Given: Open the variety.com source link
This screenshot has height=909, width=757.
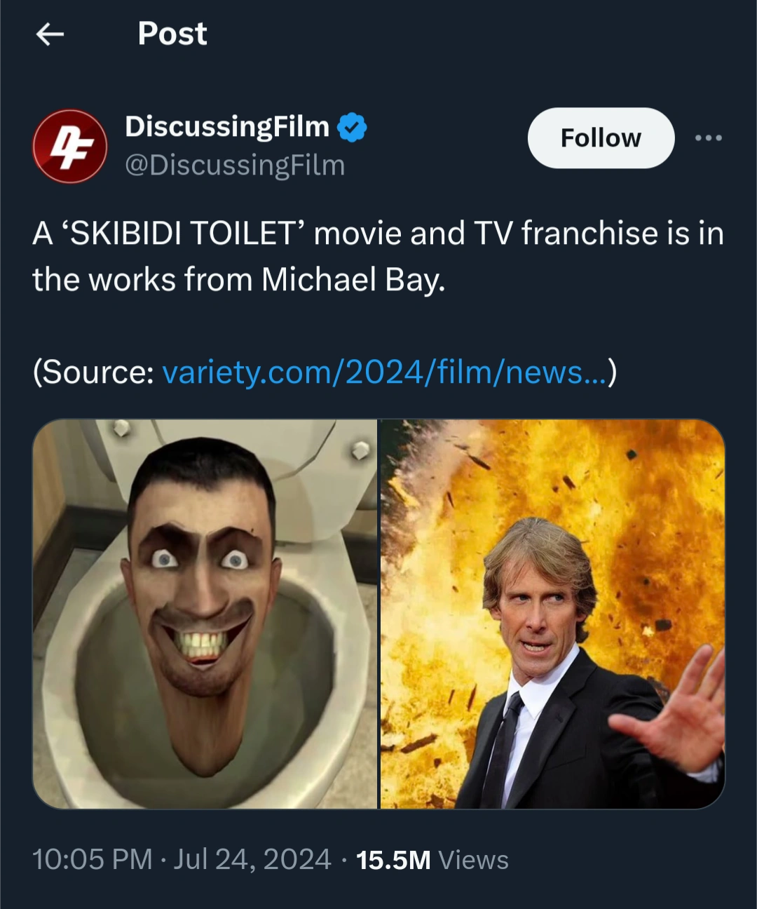Looking at the screenshot, I should coord(385,372).
